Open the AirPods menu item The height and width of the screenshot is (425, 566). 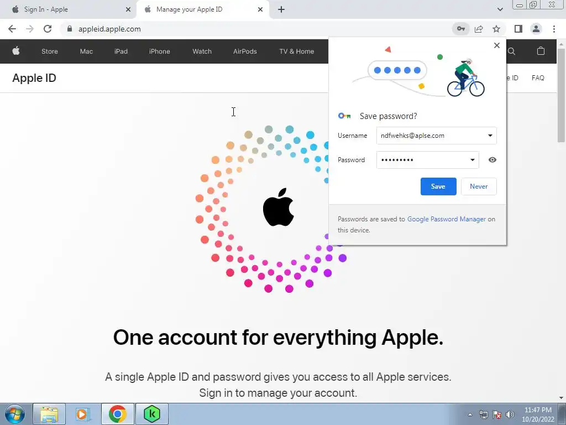(245, 51)
